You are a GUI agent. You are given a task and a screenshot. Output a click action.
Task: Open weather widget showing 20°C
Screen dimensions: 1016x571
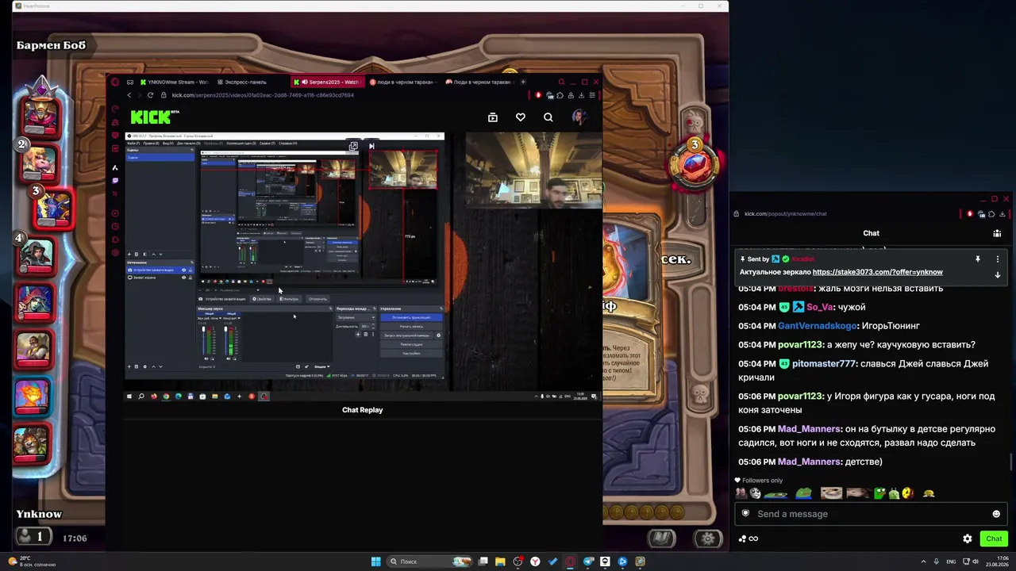click(x=32, y=561)
